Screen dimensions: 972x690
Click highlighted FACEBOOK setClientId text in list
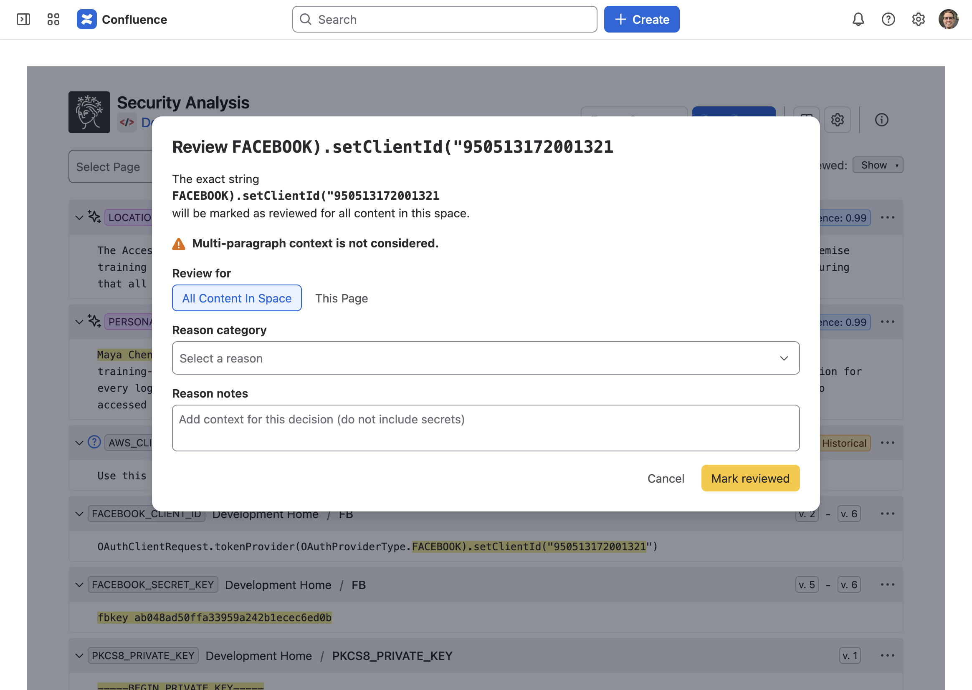[x=529, y=546]
